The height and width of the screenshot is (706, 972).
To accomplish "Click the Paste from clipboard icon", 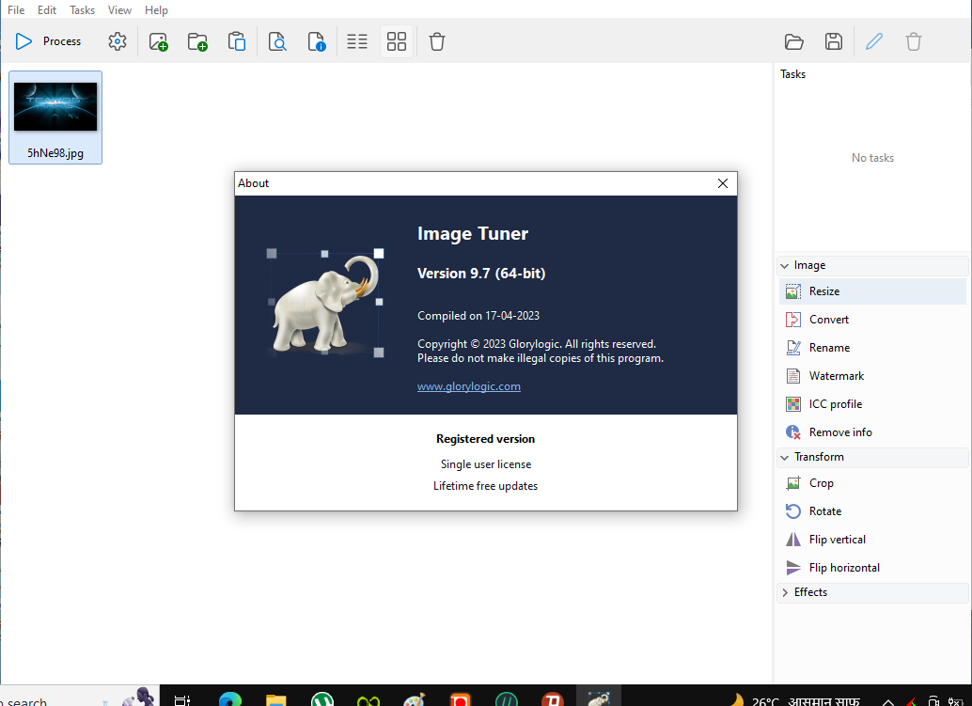I will [237, 41].
